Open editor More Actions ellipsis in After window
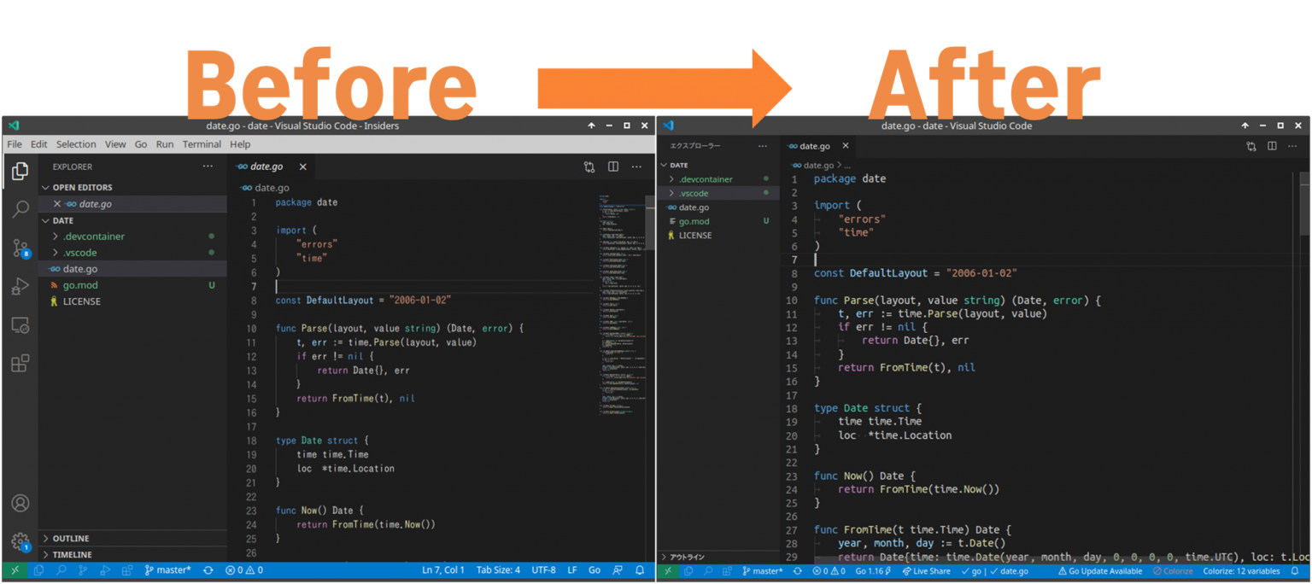 1294,146
